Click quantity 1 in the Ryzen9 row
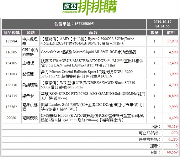The height and width of the screenshot is (157, 180). (154, 41)
